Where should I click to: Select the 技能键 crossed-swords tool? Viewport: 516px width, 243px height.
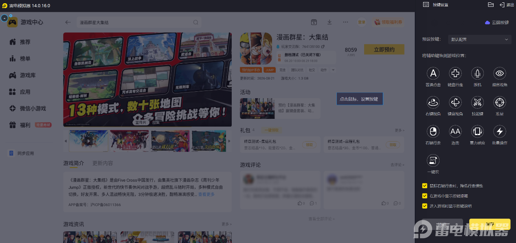(x=477, y=102)
